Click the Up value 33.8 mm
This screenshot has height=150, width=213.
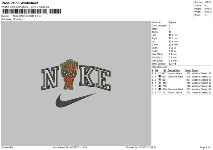[173, 41]
